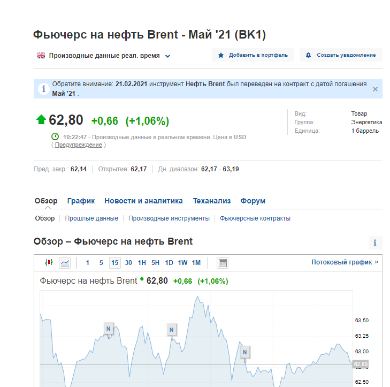
Task: Select the area line chart icon
Action: click(65, 263)
